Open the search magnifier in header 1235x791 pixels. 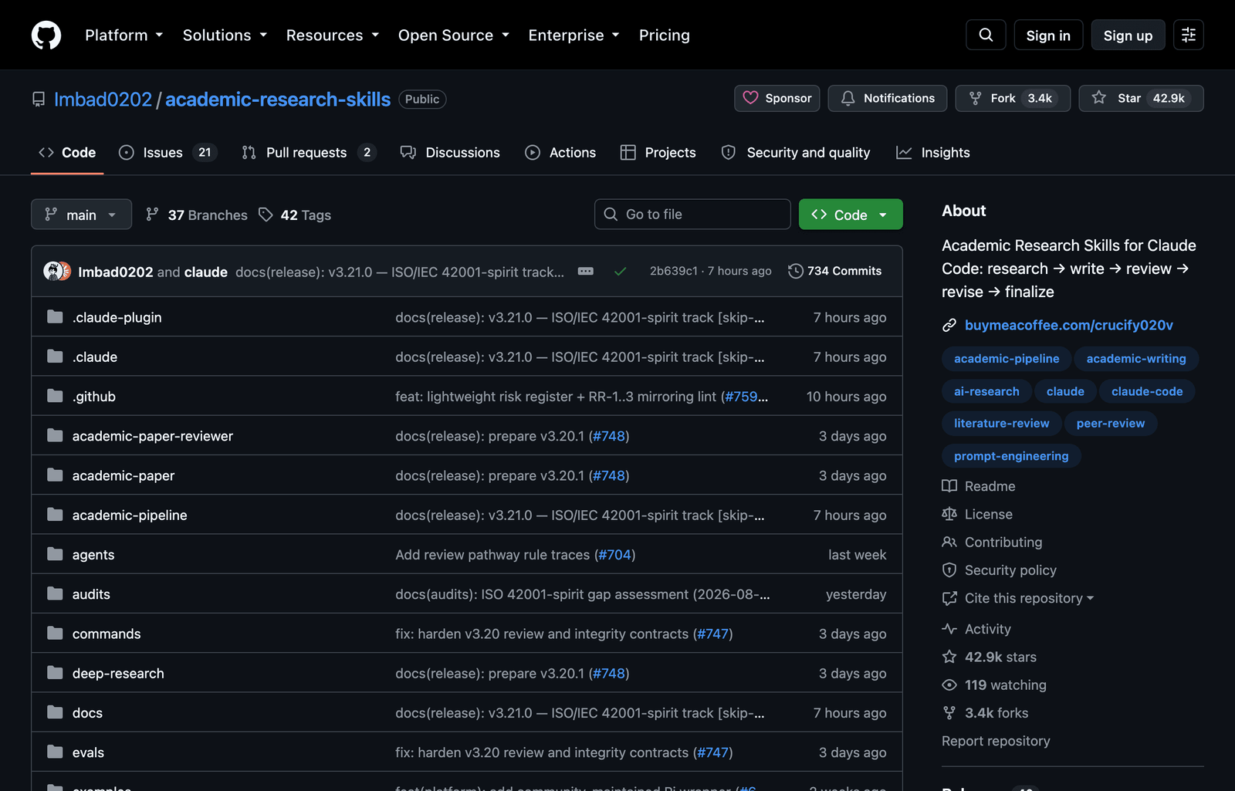[x=986, y=35]
